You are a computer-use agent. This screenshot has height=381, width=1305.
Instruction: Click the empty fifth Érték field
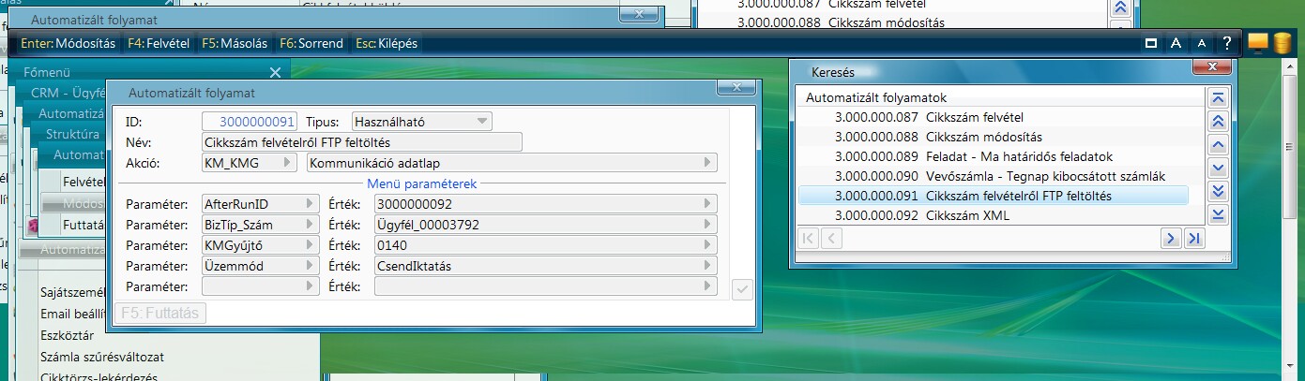pyautogui.click(x=545, y=286)
